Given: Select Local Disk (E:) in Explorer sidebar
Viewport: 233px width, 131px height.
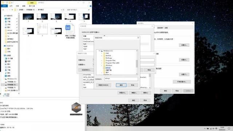Looking at the screenshot, I should 12,85.
